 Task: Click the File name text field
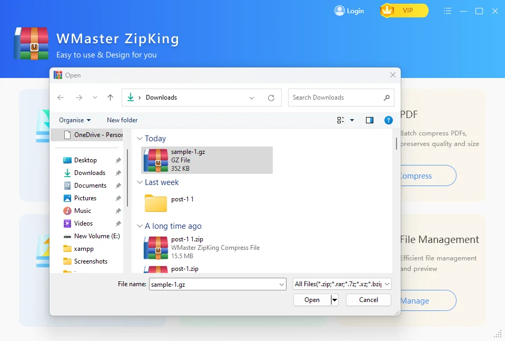(x=214, y=284)
